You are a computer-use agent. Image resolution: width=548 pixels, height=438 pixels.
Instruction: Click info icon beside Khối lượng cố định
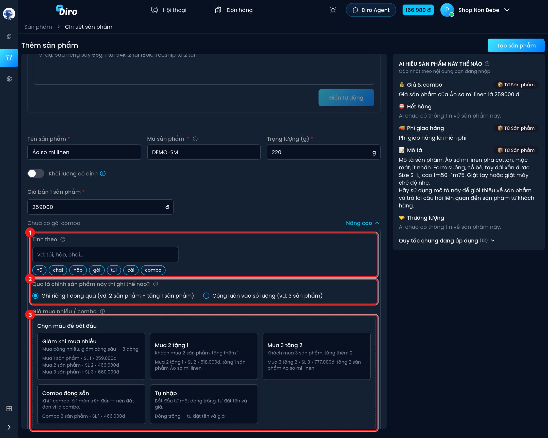tap(103, 173)
